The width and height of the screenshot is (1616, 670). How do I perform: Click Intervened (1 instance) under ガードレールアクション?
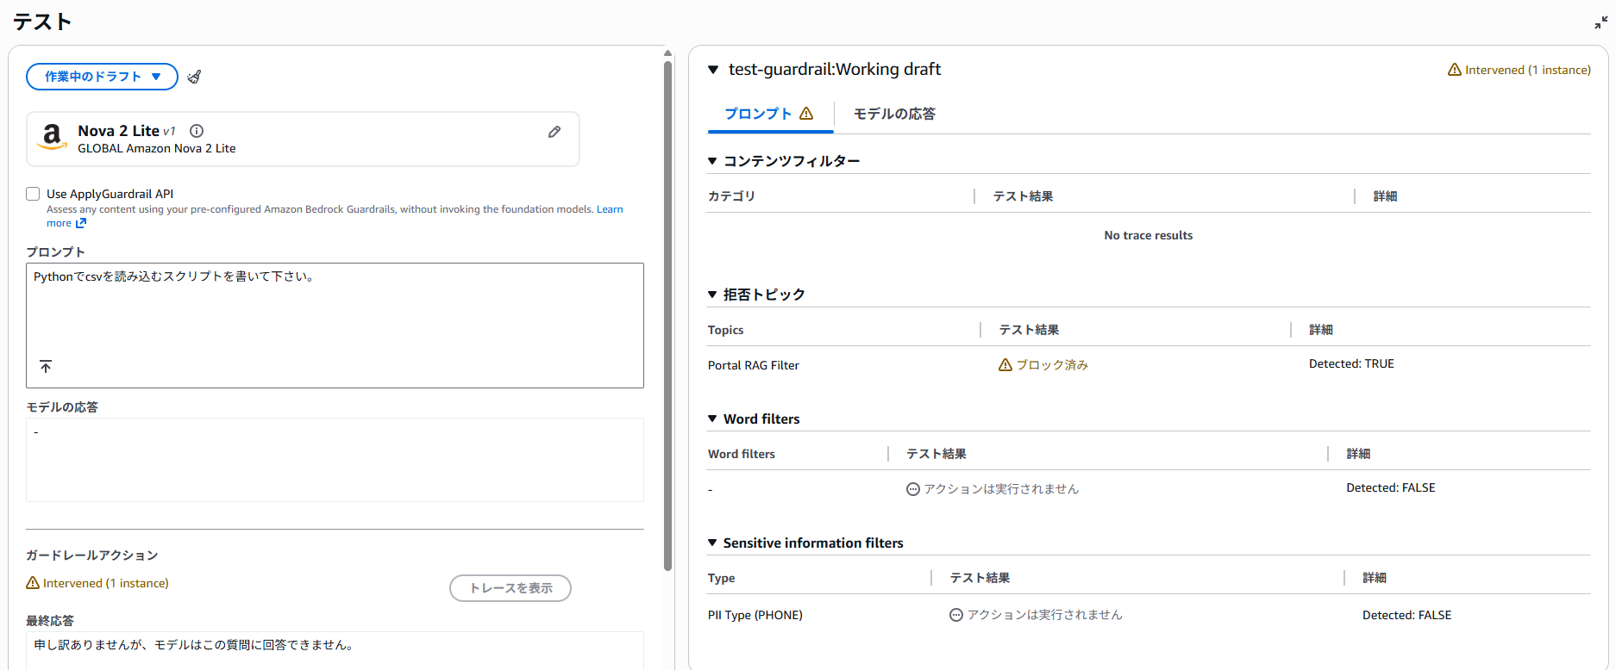(106, 583)
